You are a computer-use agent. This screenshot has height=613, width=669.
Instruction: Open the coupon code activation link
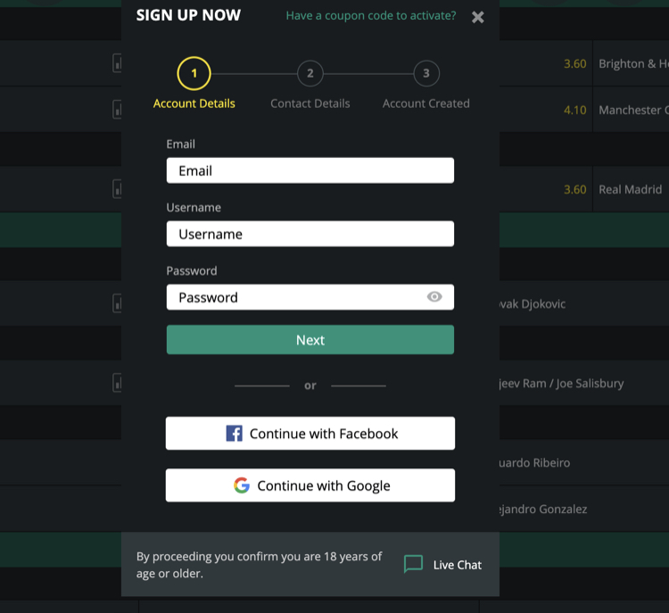click(371, 16)
